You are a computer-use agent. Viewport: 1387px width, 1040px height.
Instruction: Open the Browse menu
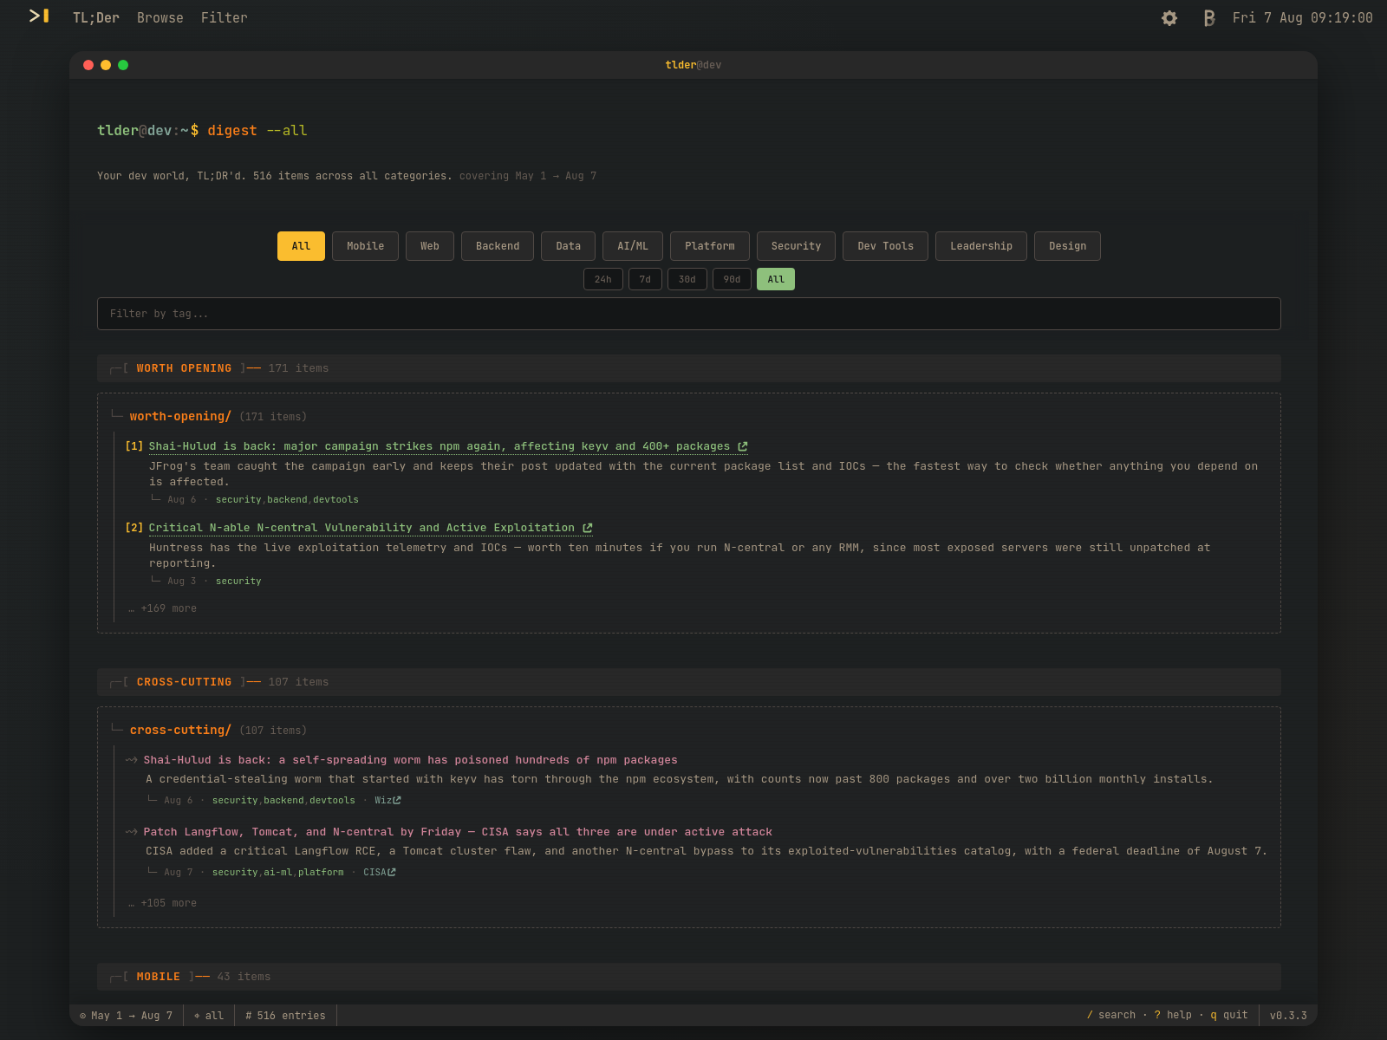(160, 17)
